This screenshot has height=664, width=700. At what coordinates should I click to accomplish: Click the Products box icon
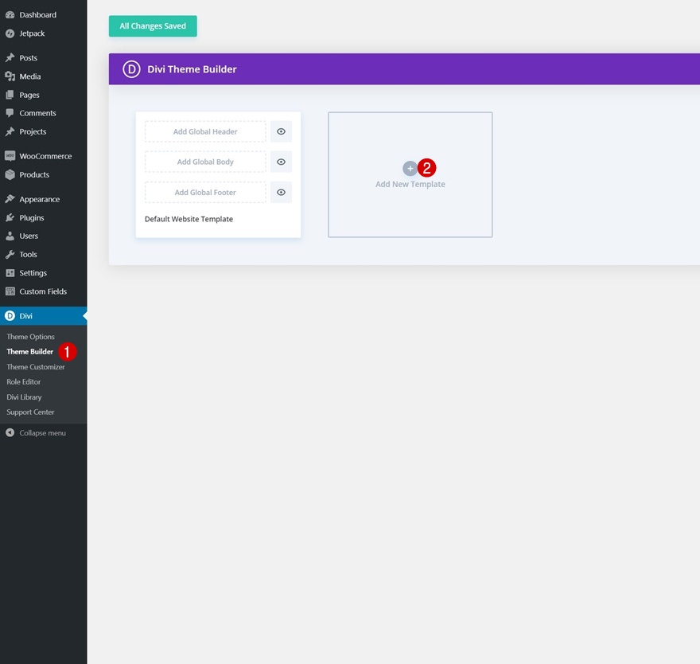click(10, 174)
